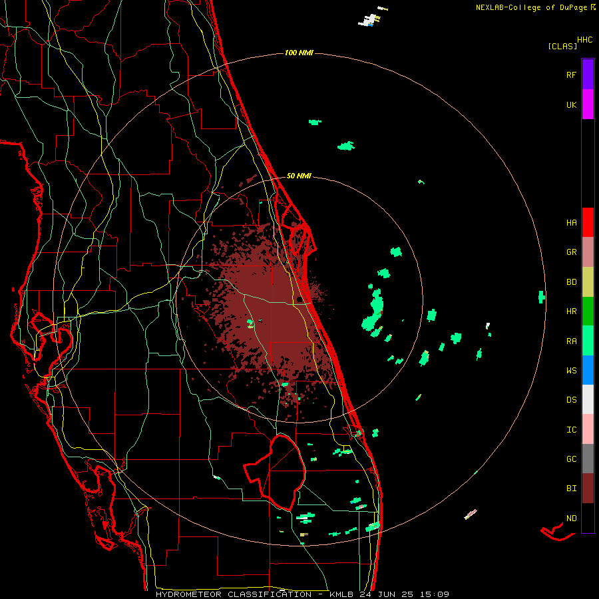Click the GC gray legend swatch

click(588, 459)
